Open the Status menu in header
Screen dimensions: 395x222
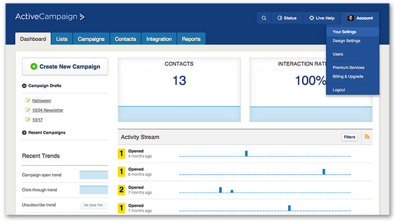[x=286, y=18]
